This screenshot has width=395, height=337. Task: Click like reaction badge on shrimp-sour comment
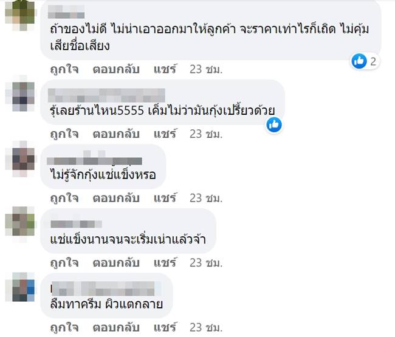click(274, 124)
